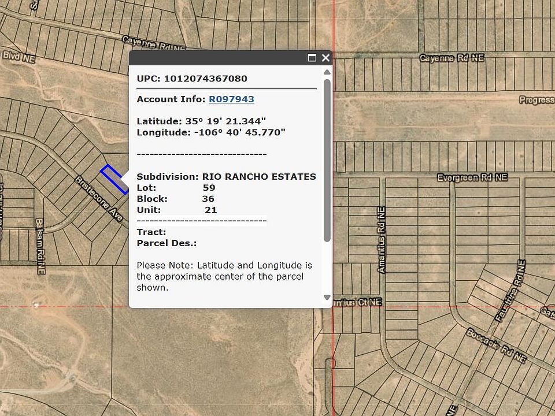
Task: Click the popup scrollbar down arrow
Action: click(327, 298)
